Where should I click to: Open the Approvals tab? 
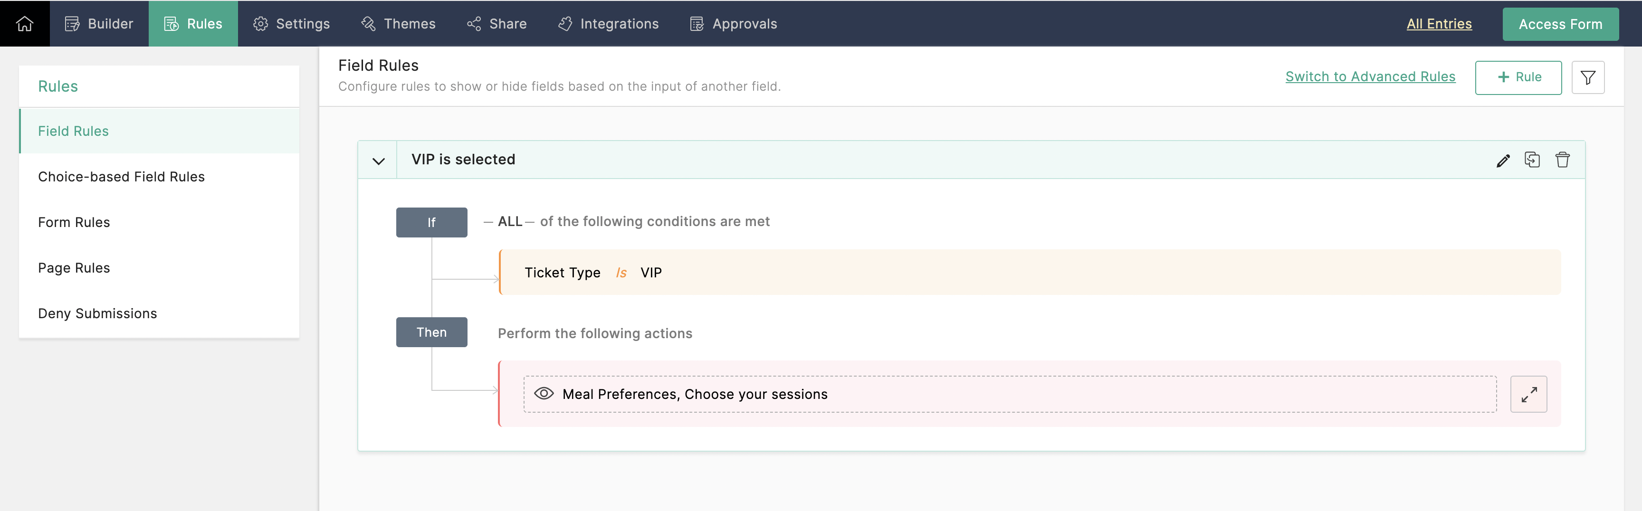click(733, 24)
